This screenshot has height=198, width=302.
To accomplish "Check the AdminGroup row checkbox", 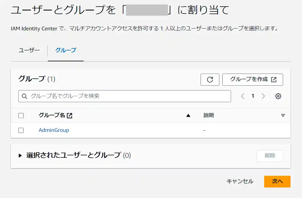I will tap(21, 130).
